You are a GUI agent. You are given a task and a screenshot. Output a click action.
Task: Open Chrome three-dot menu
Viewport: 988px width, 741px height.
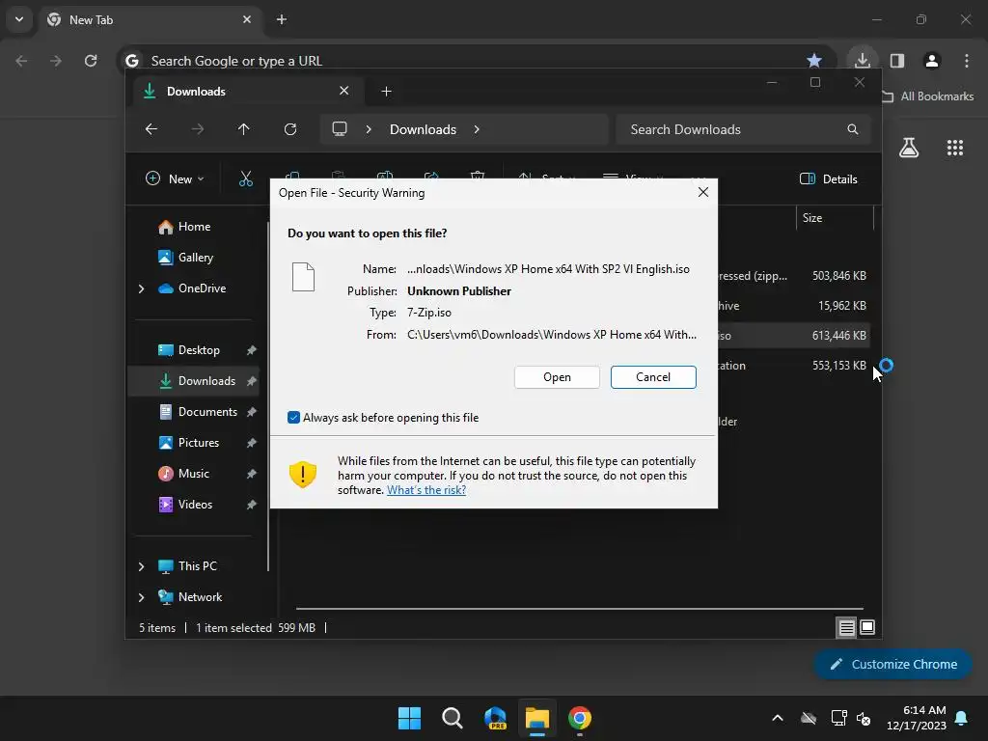coord(967,61)
